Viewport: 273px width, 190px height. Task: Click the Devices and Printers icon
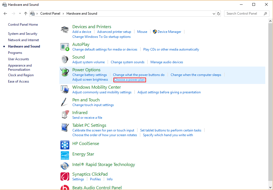65,30
